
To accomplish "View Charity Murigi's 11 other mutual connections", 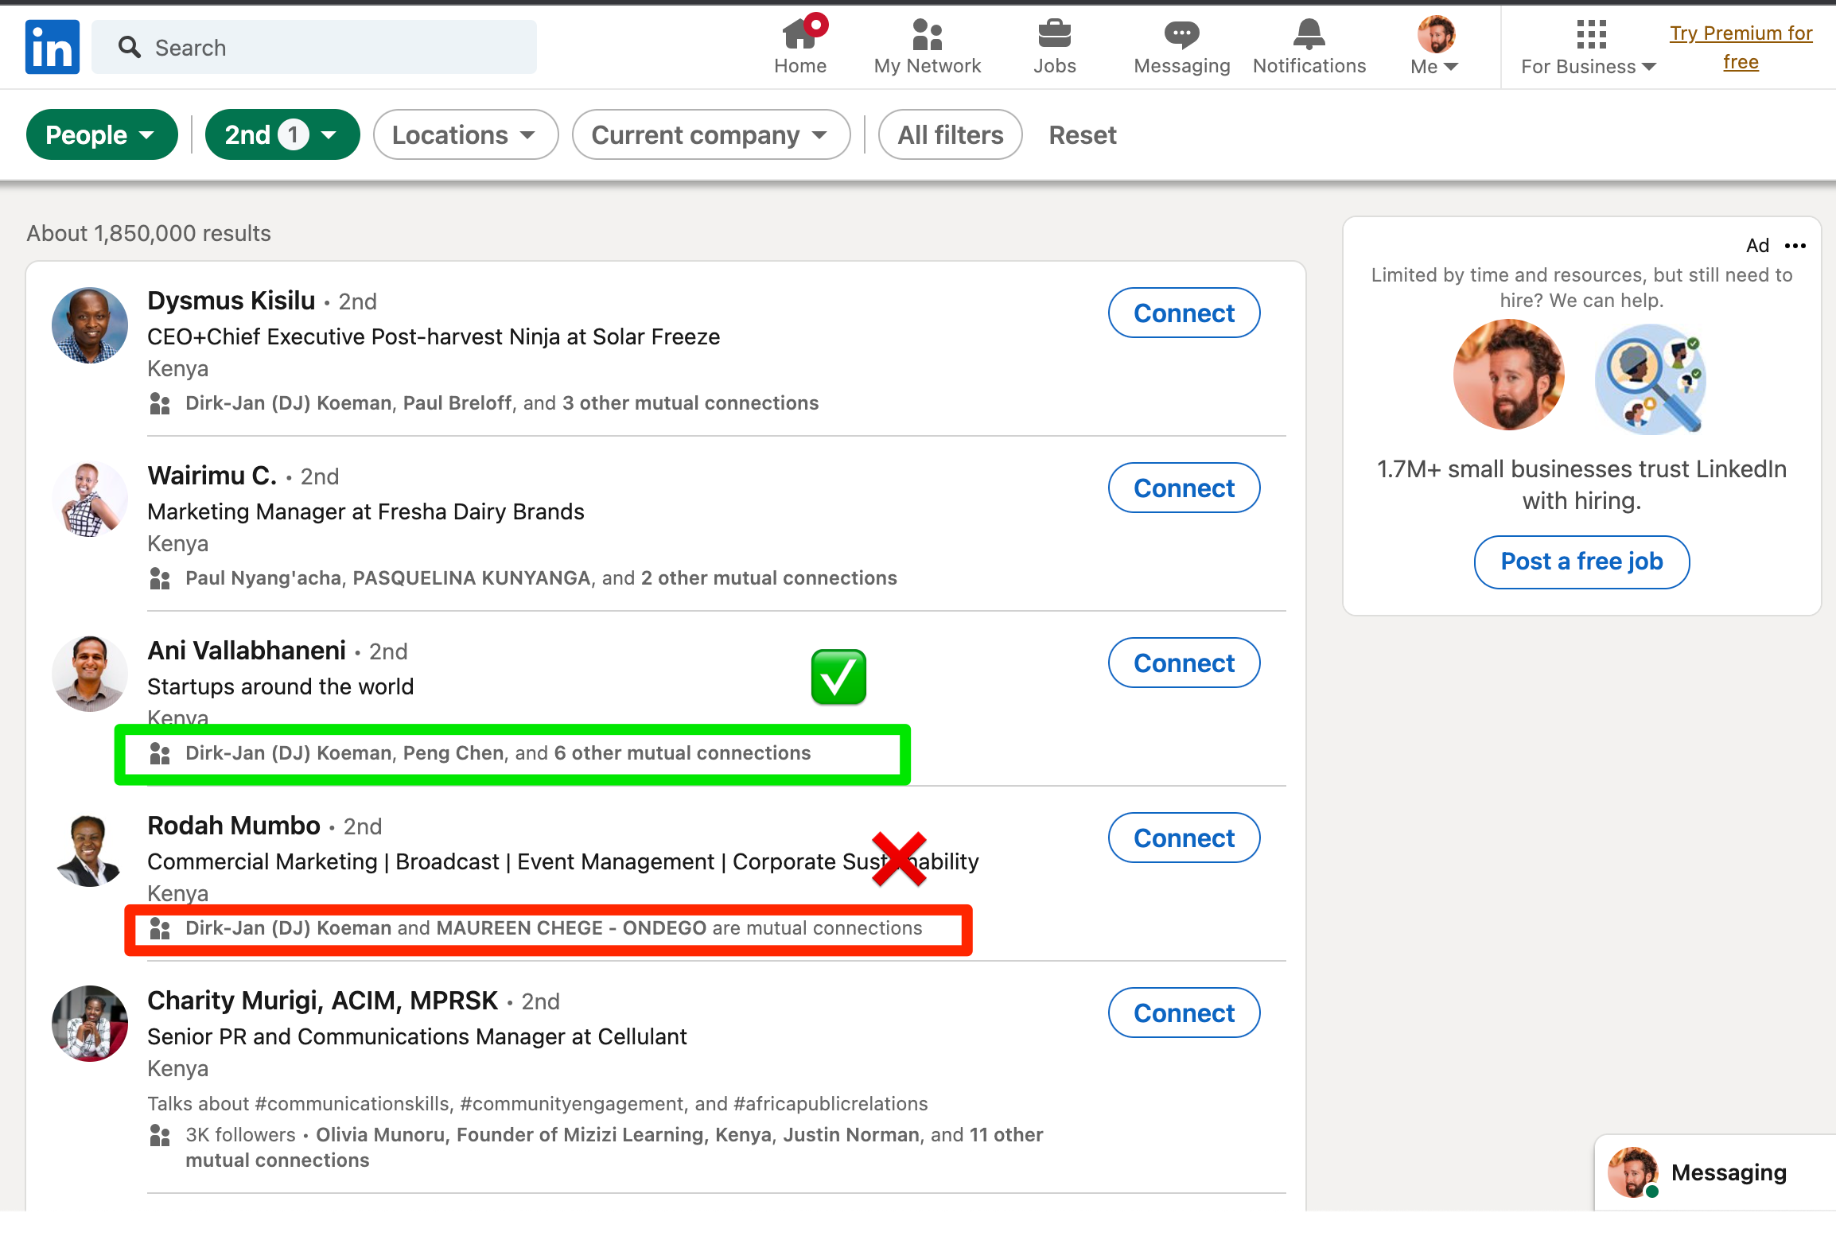I will coord(614,1148).
